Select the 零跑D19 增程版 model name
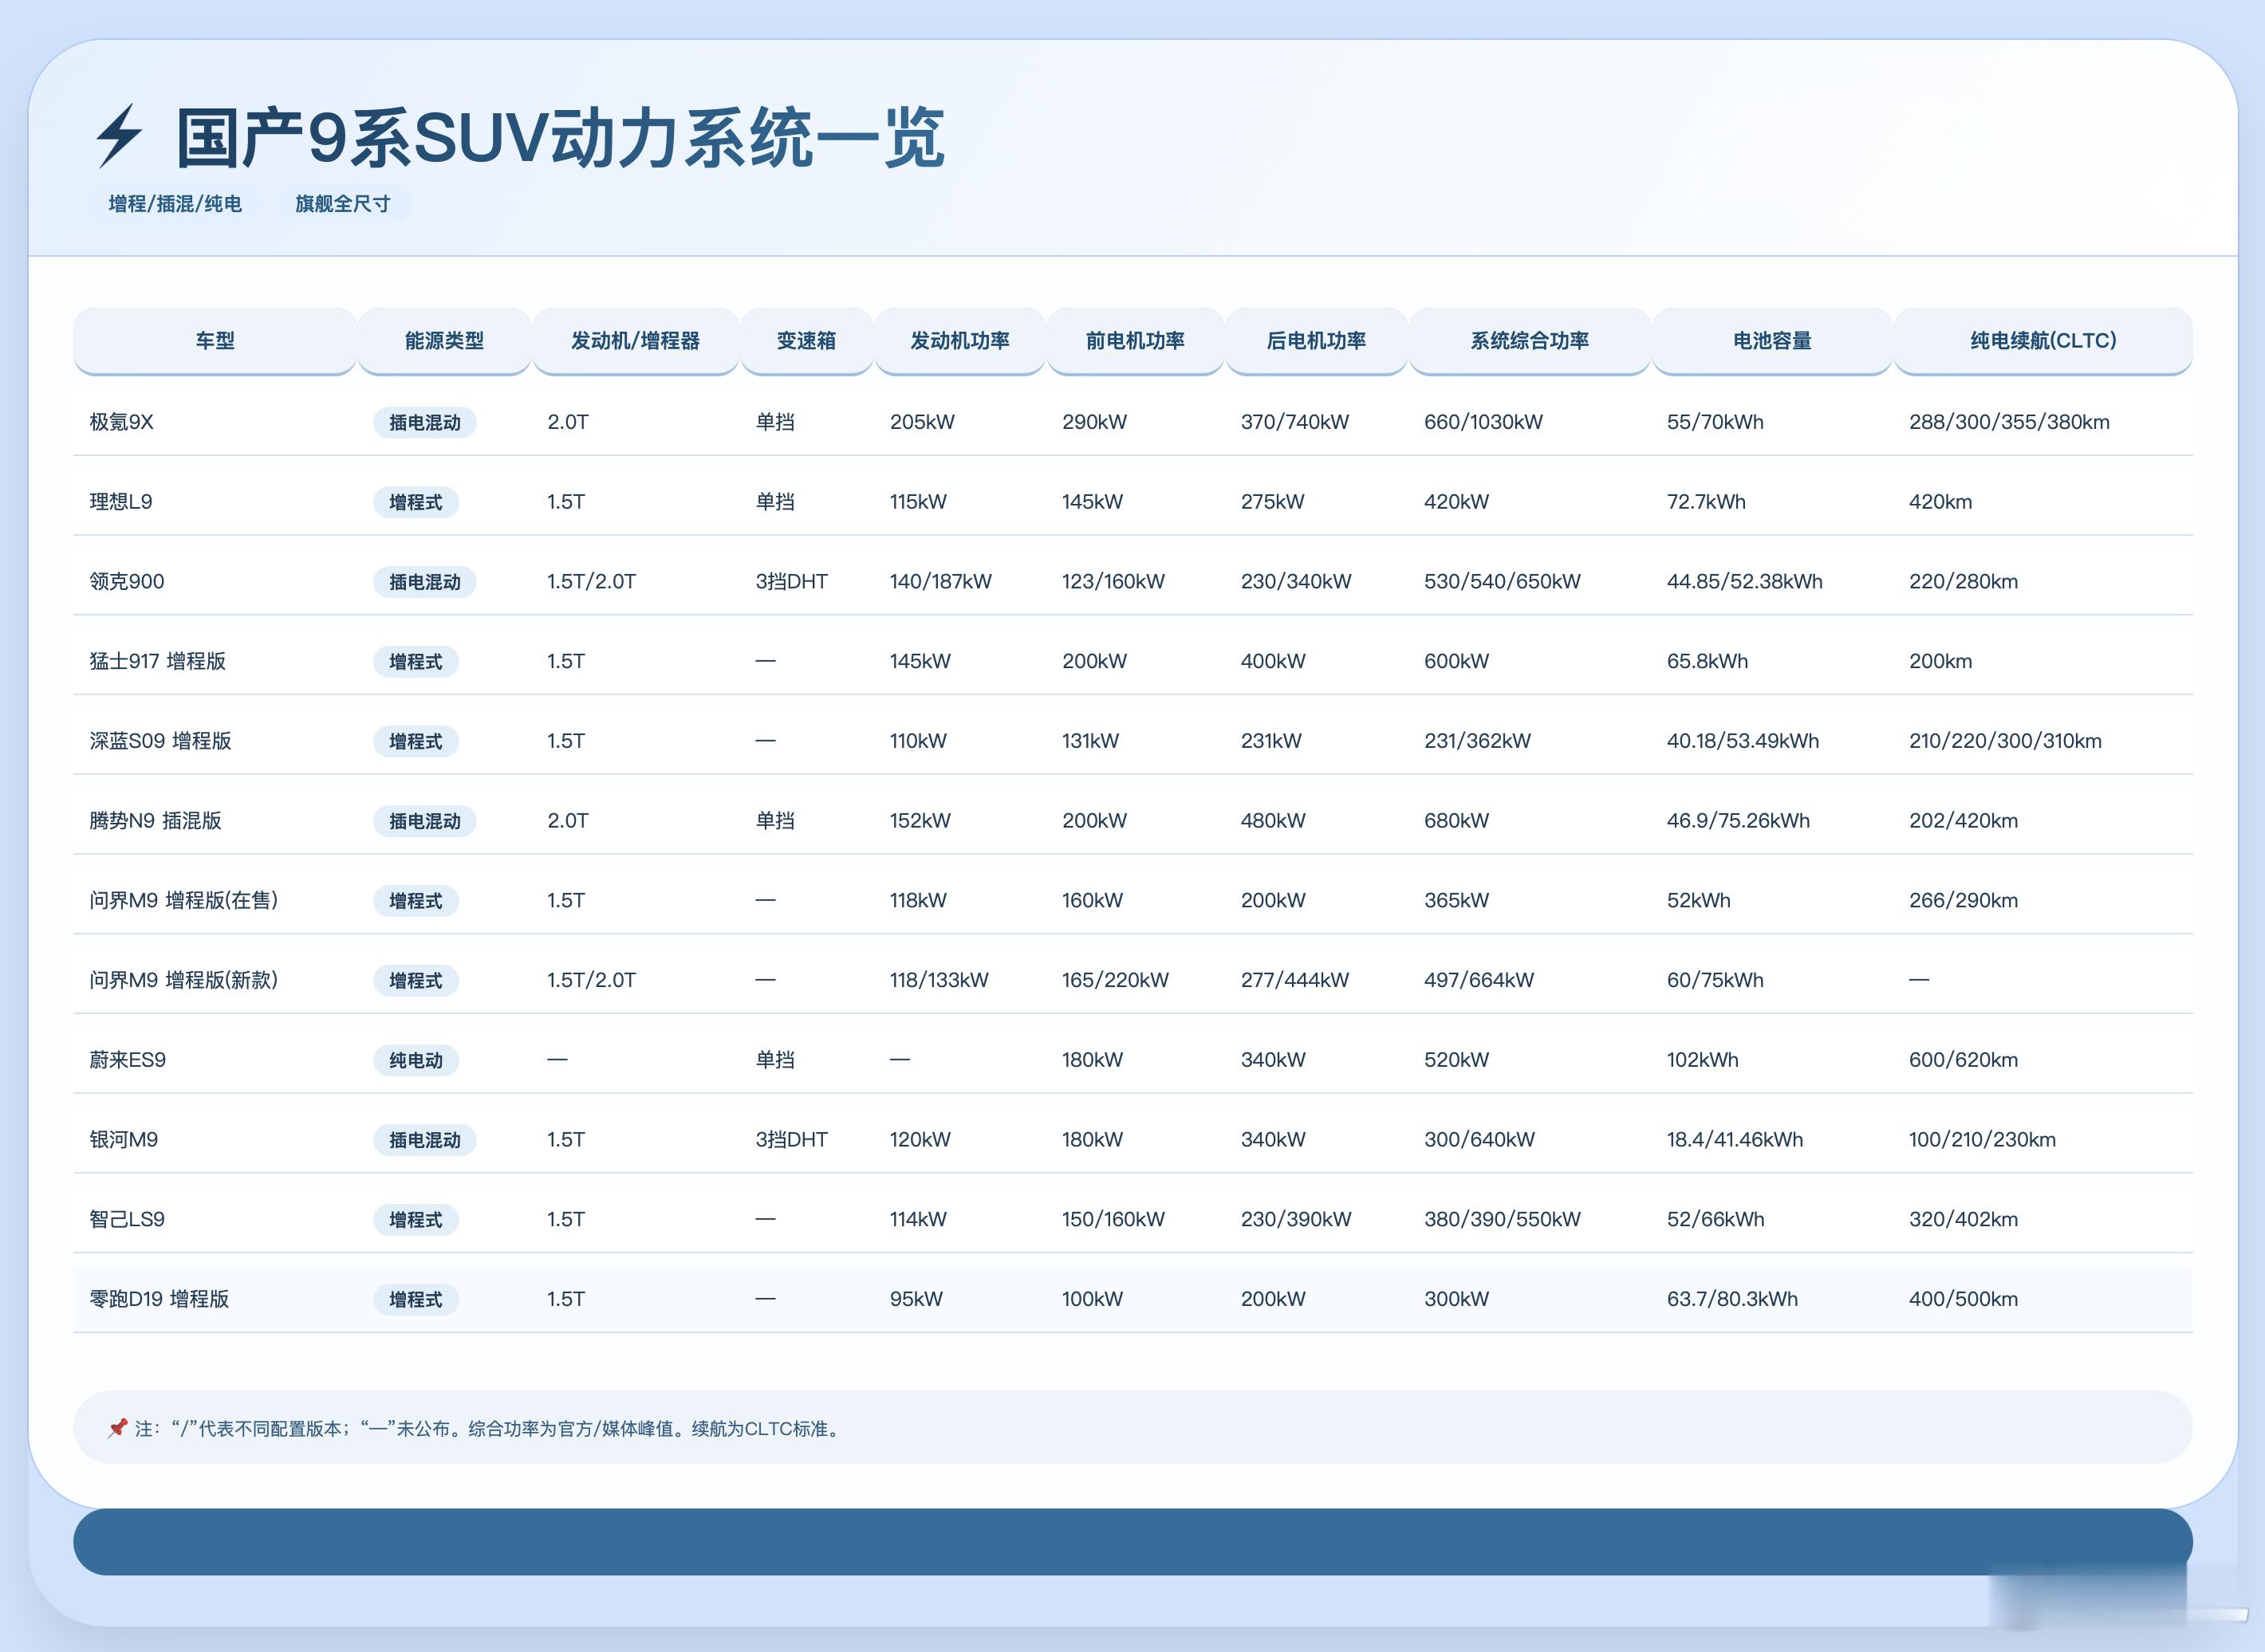The height and width of the screenshot is (1652, 2265). pyautogui.click(x=159, y=1299)
